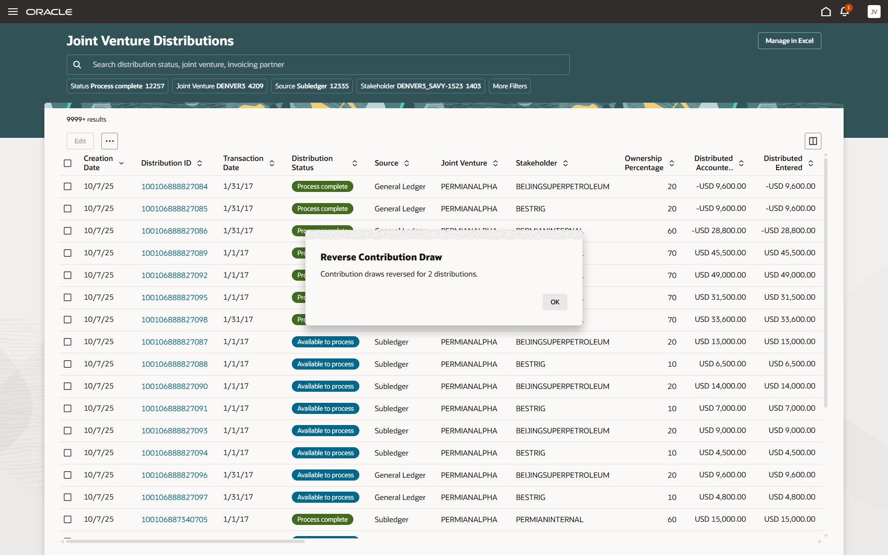Viewport: 888px width, 555px height.
Task: Open the column layout selector icon
Action: (x=813, y=141)
